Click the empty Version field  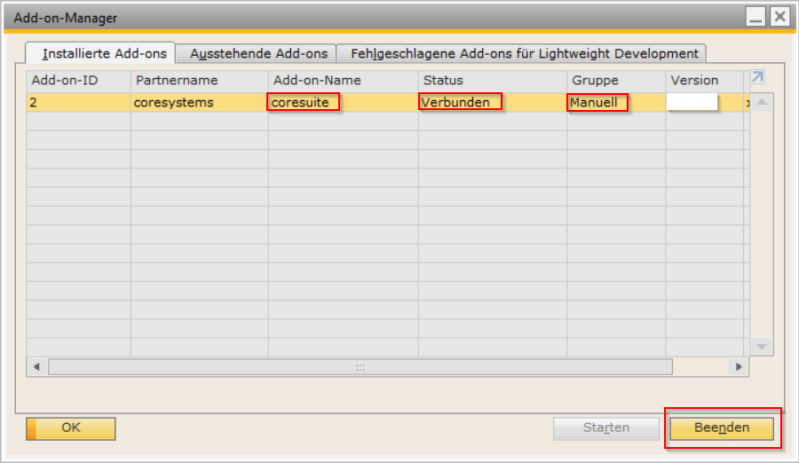(x=692, y=102)
